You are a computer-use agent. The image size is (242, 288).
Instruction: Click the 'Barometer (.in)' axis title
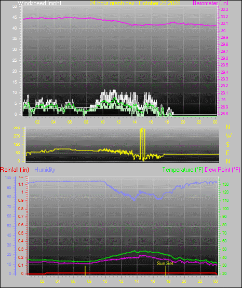coord(210,3)
